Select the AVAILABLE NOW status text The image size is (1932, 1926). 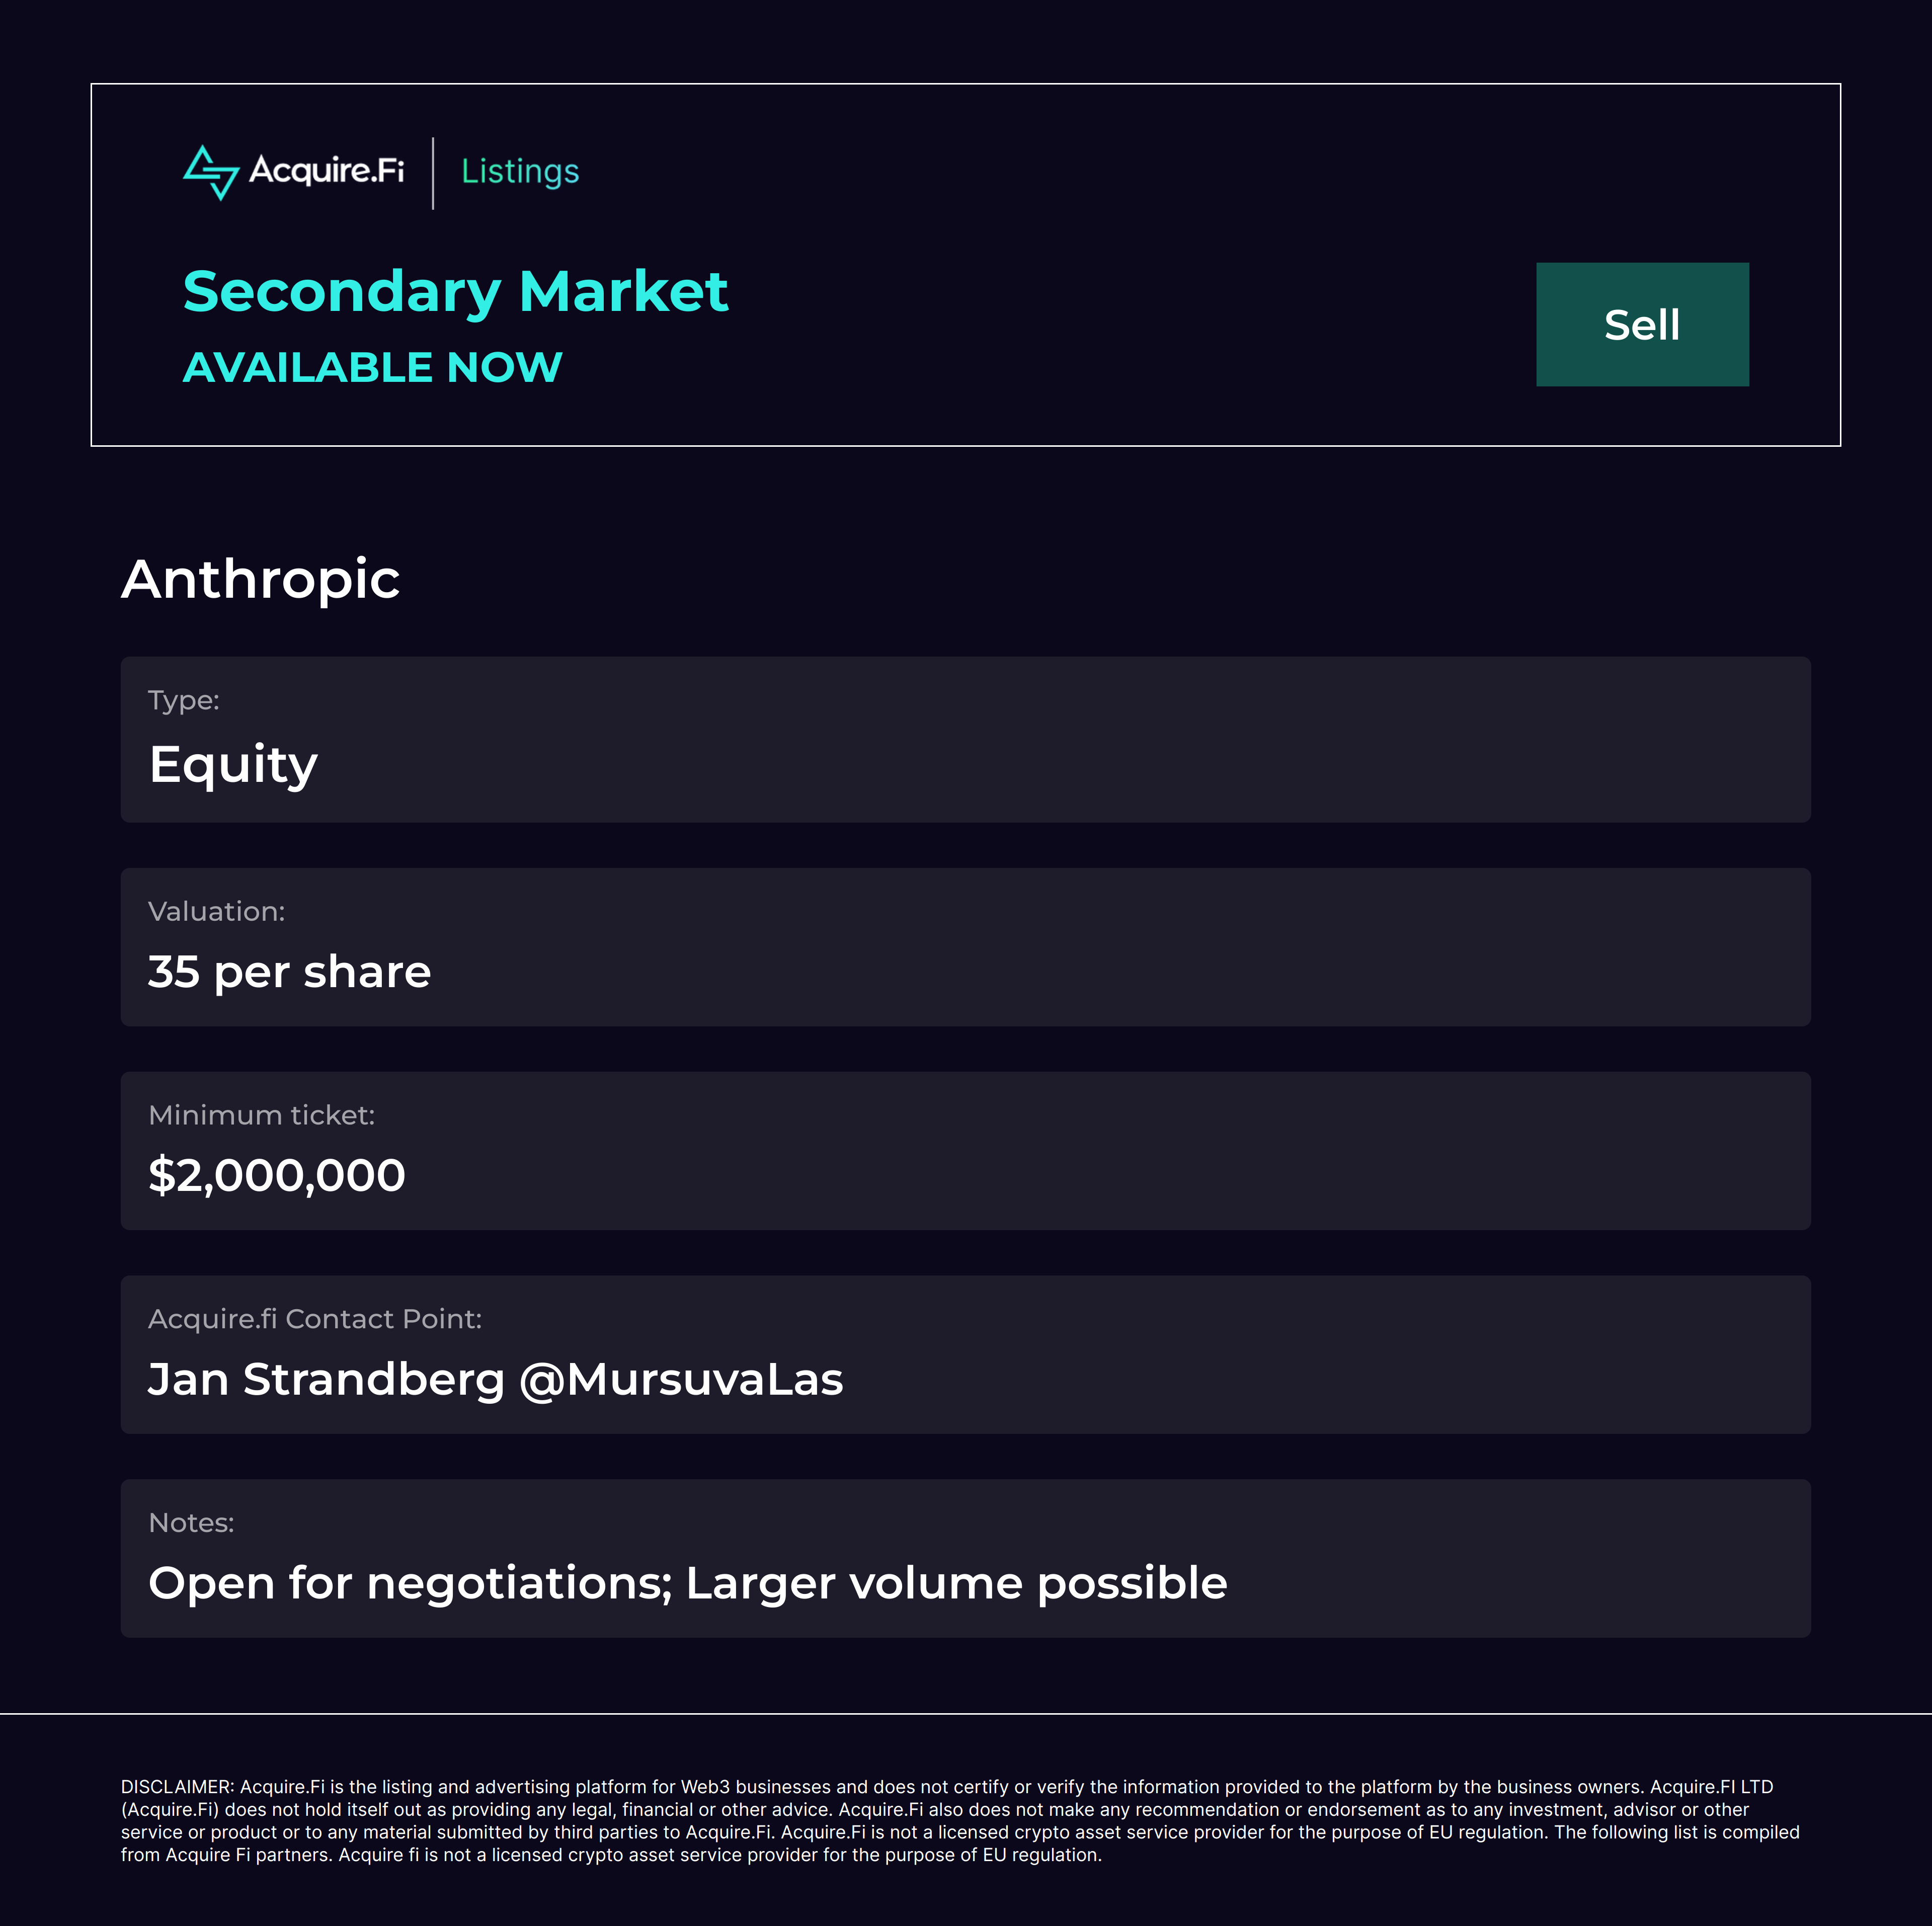point(372,367)
